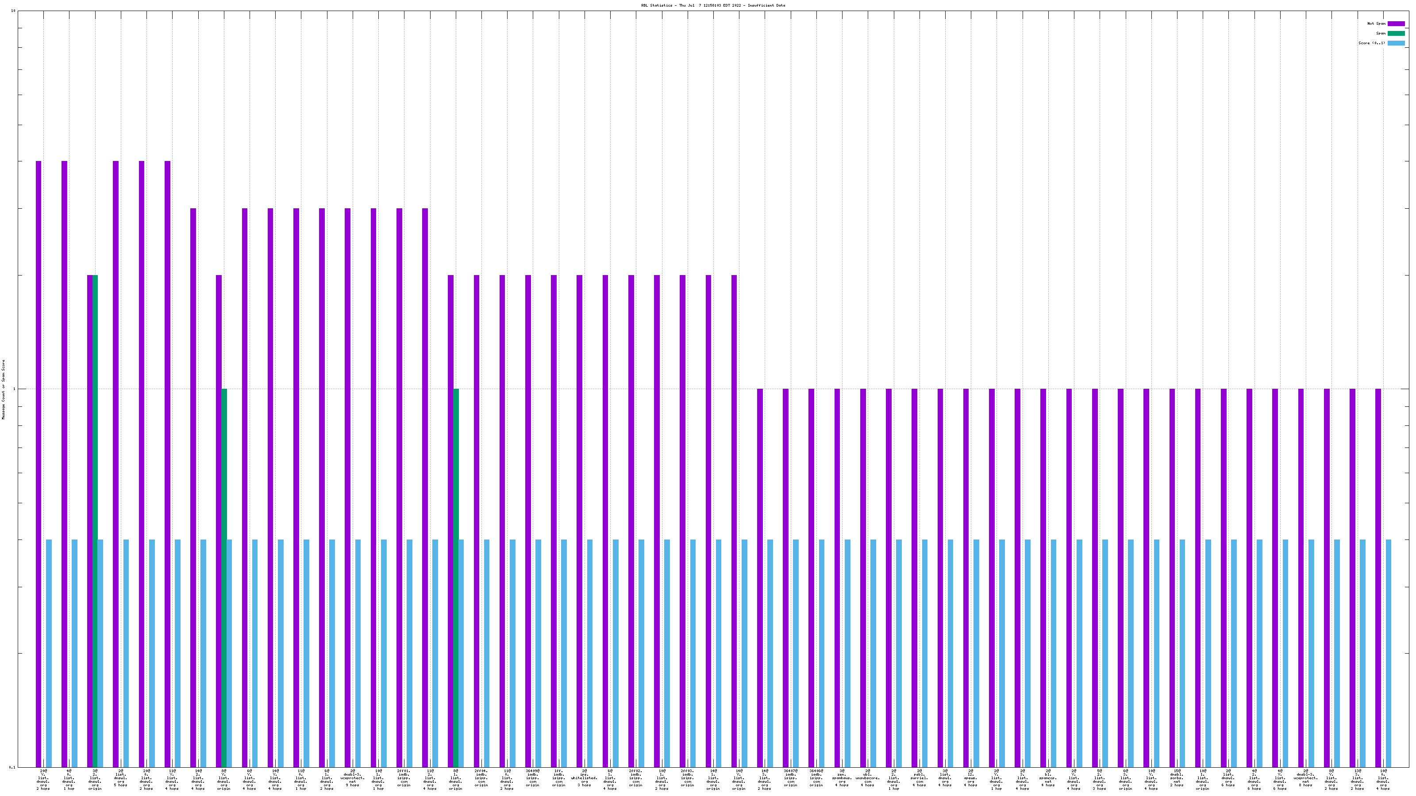This screenshot has width=1416, height=796.
Task: Click the 12.apews.org 4 hops label
Action: point(970,778)
